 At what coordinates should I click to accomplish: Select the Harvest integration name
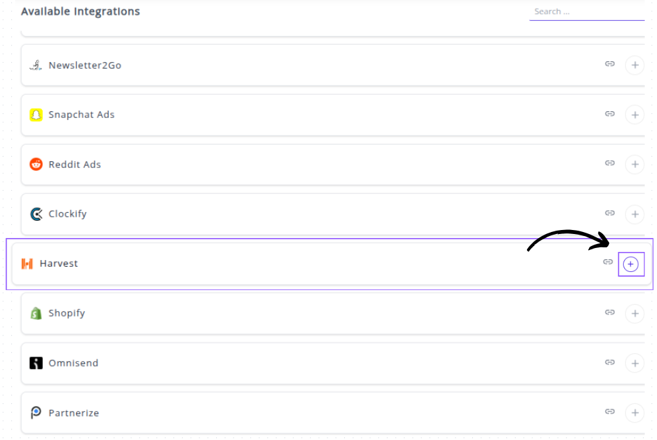(59, 263)
